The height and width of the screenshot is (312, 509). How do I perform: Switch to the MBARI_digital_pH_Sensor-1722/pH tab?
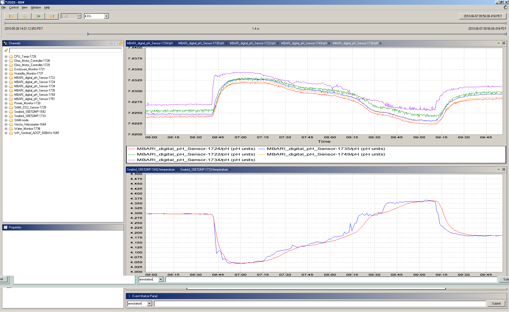(x=252, y=43)
